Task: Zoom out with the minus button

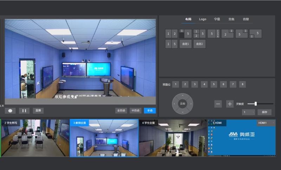Action: (x=218, y=104)
